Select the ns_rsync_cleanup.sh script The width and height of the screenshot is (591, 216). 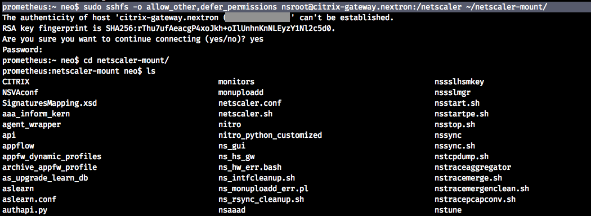click(x=261, y=199)
